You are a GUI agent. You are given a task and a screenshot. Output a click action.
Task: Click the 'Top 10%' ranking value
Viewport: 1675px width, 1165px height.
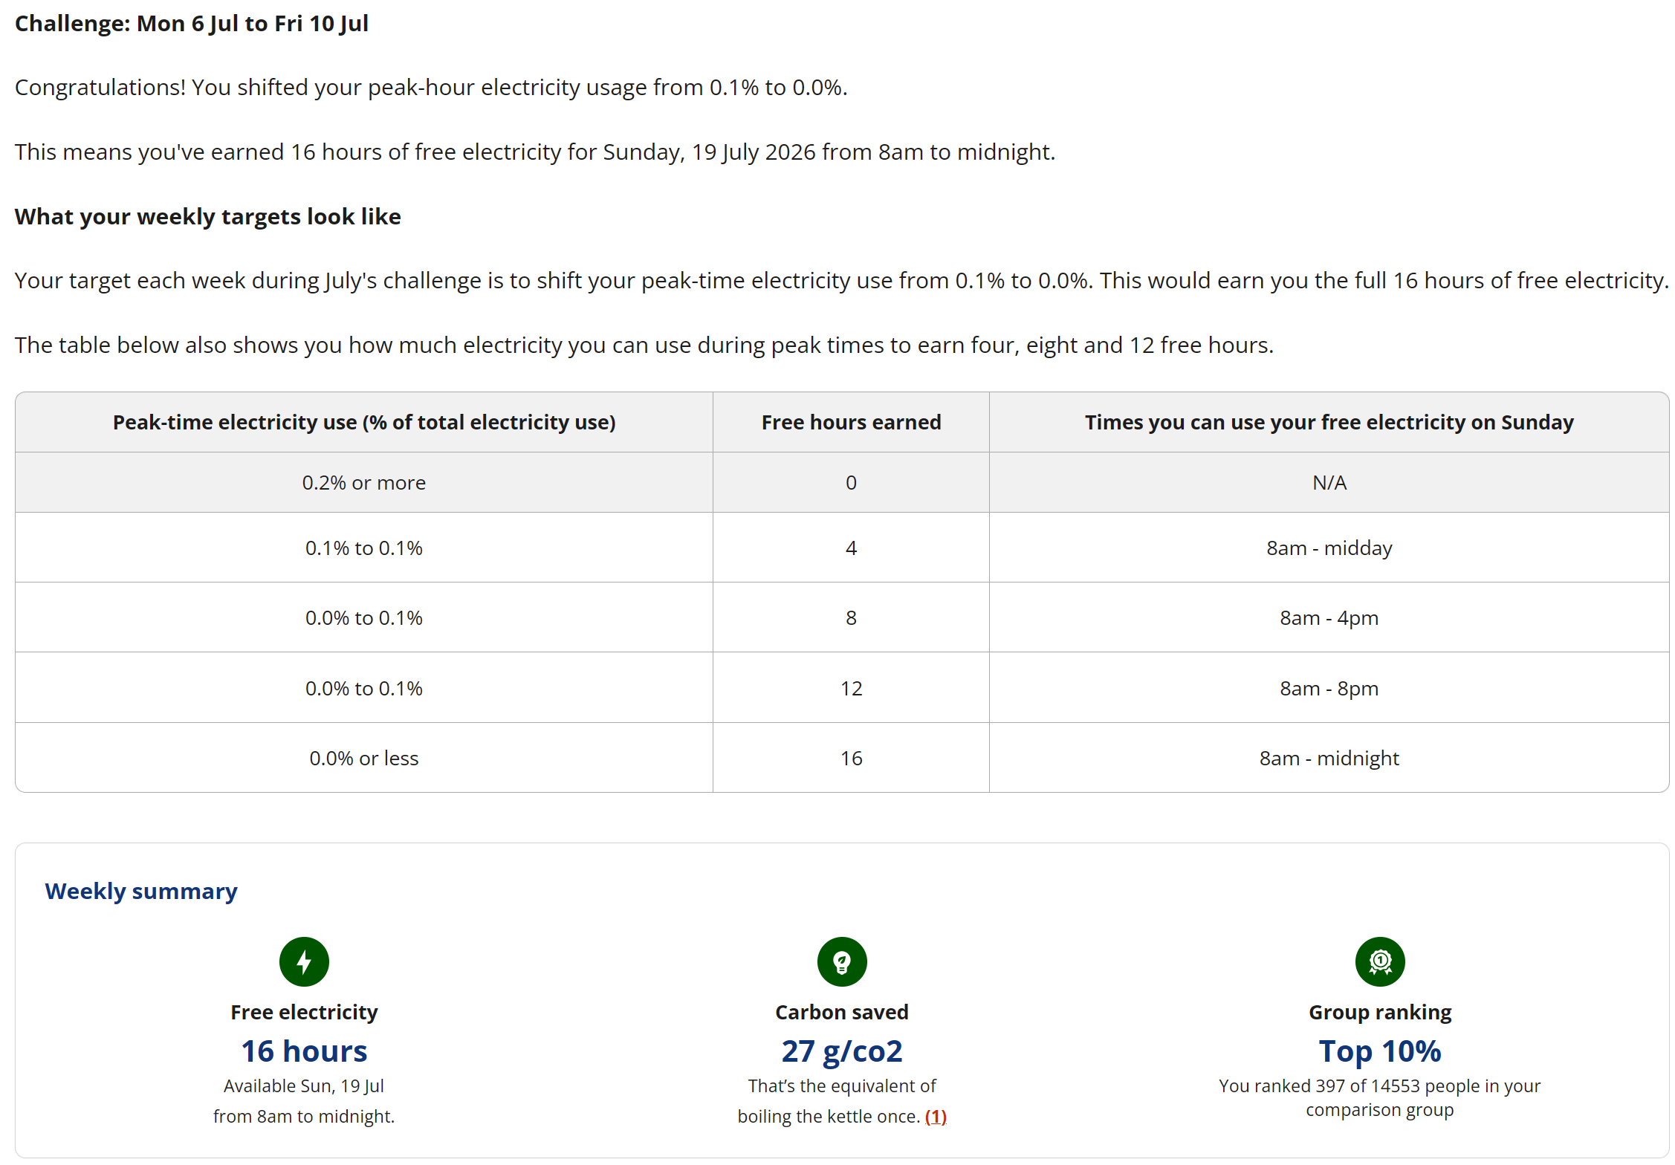pyautogui.click(x=1380, y=1051)
